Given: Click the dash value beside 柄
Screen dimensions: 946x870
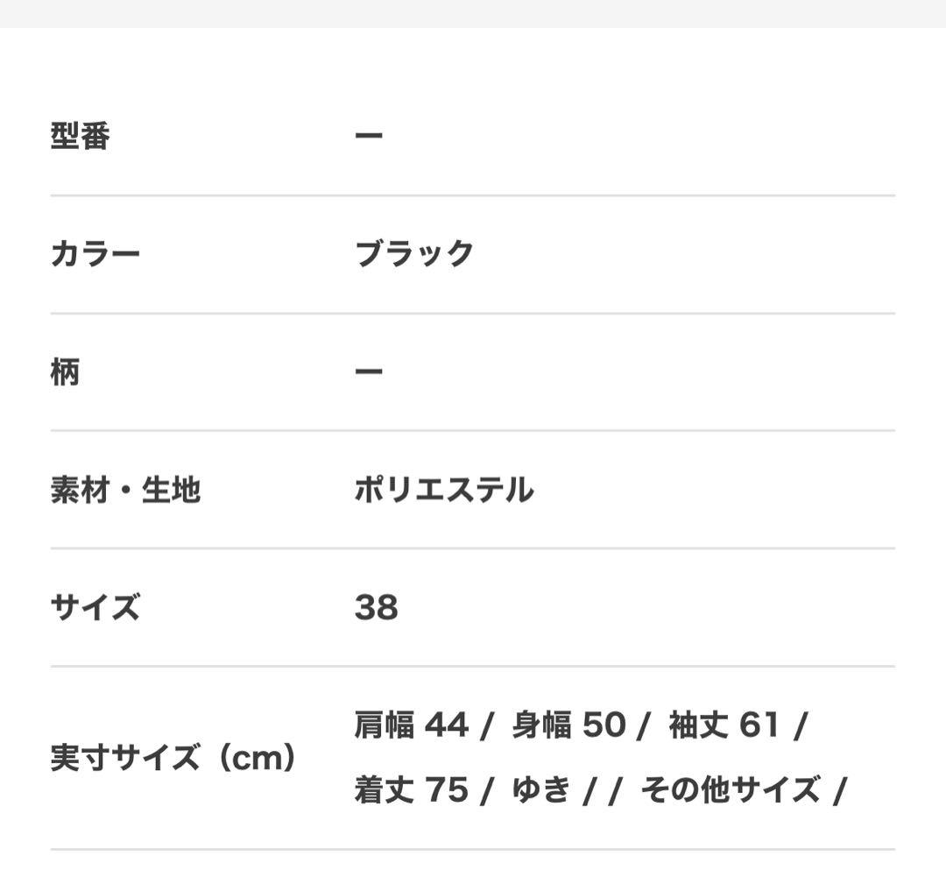Looking at the screenshot, I should point(369,372).
